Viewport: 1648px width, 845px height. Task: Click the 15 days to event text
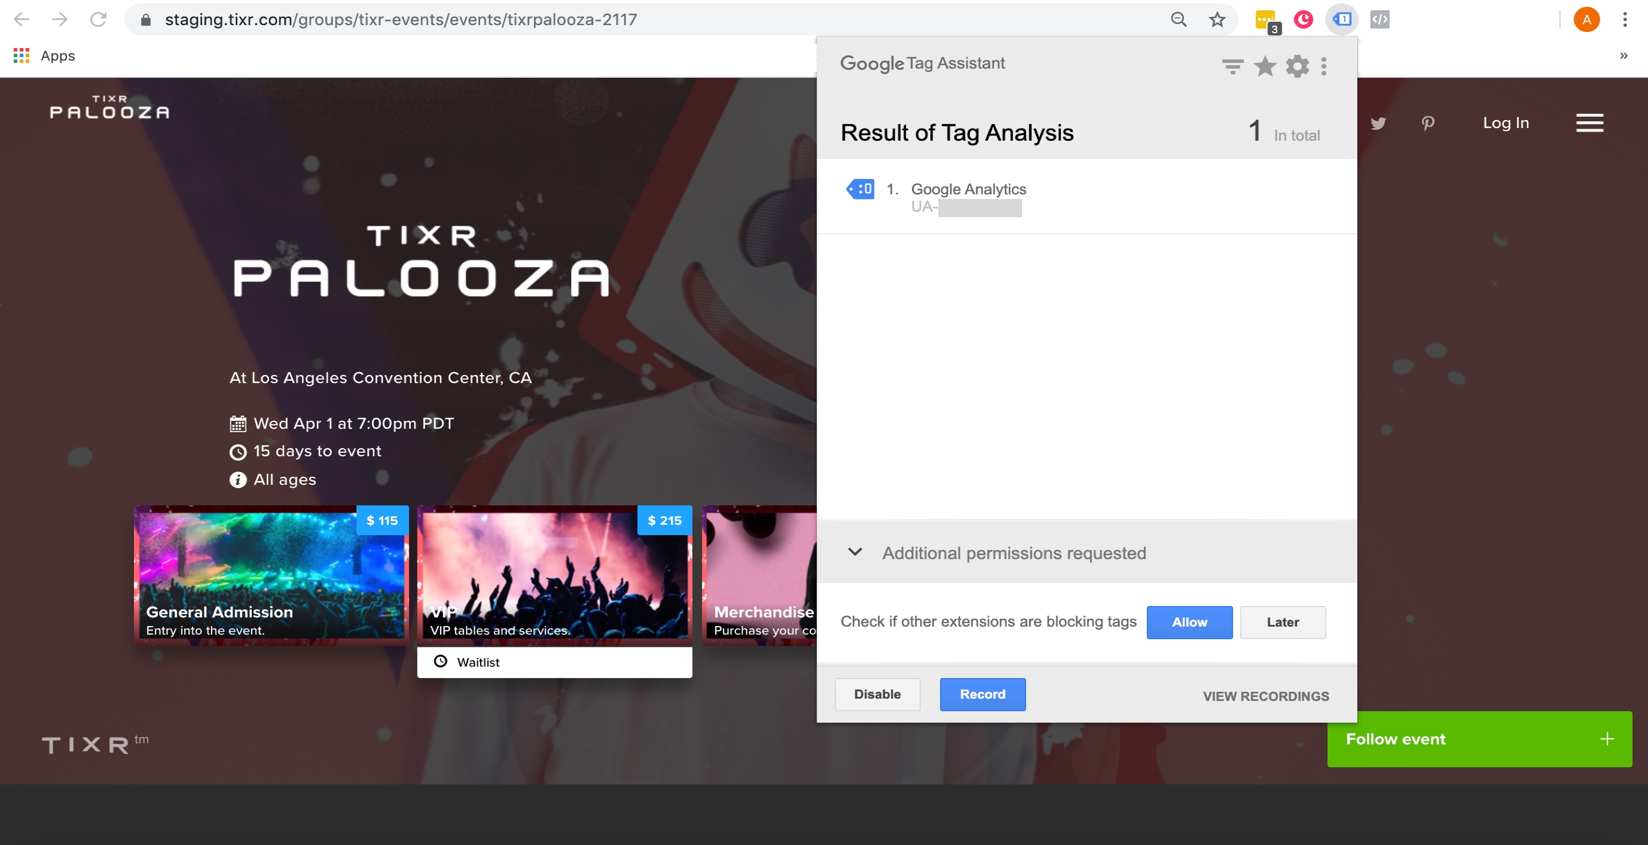(318, 451)
